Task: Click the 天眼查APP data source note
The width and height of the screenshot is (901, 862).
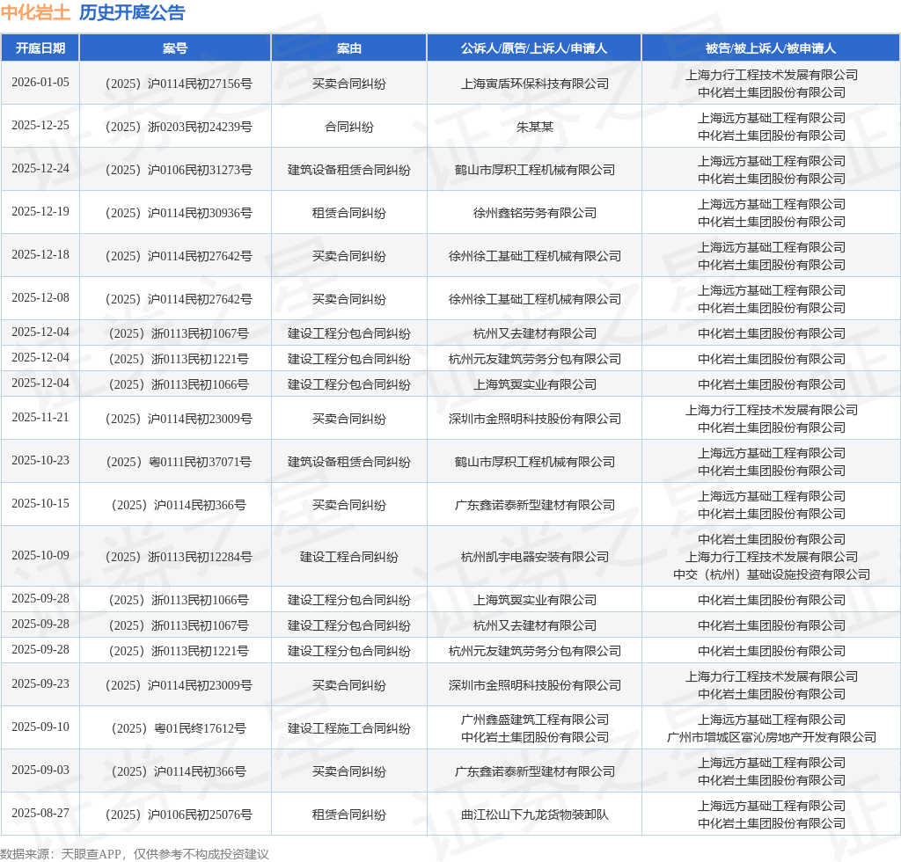Action: point(135,854)
